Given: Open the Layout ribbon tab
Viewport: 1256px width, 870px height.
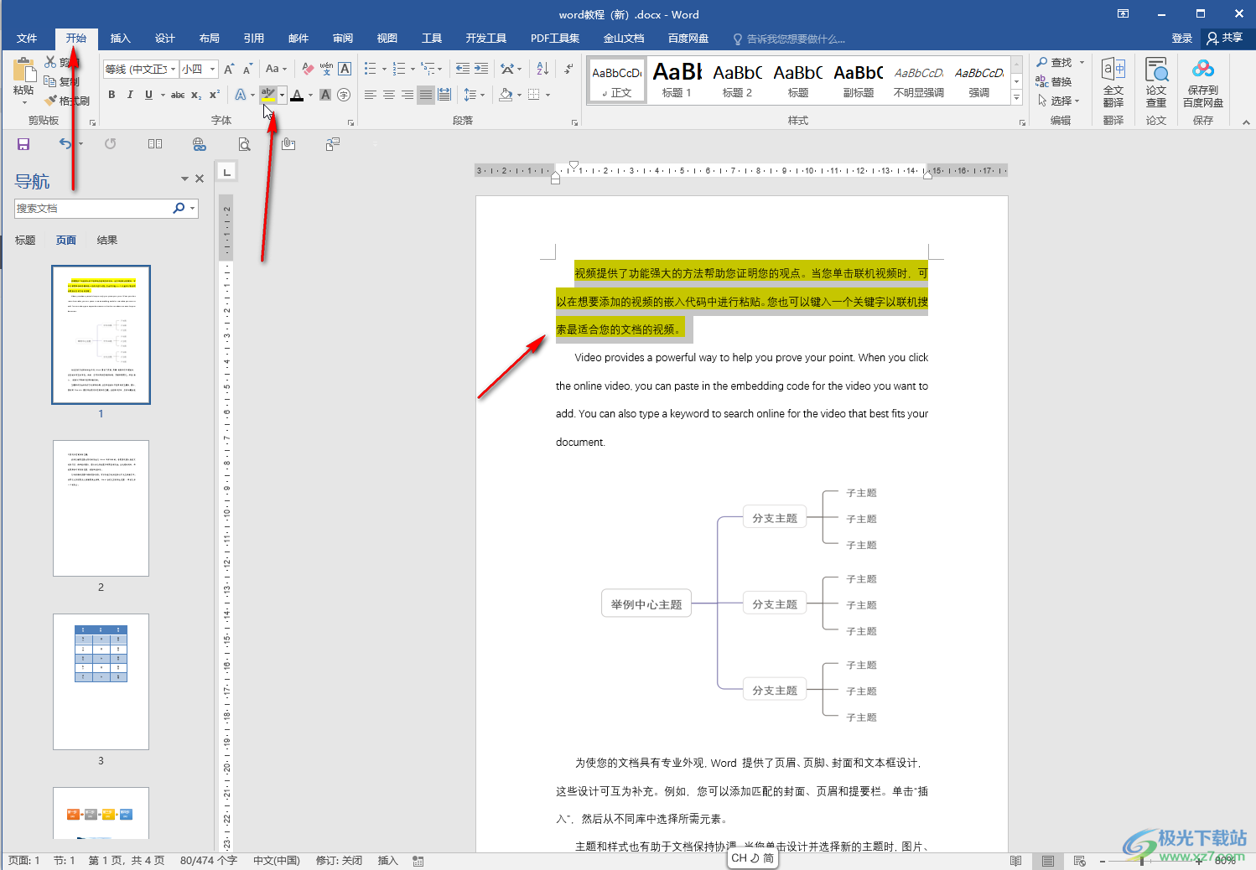Looking at the screenshot, I should (210, 39).
